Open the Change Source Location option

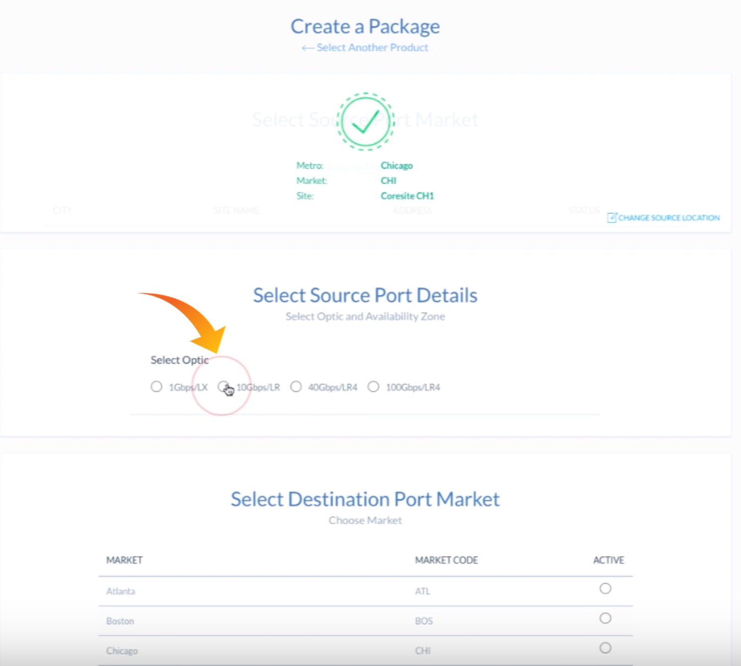668,218
